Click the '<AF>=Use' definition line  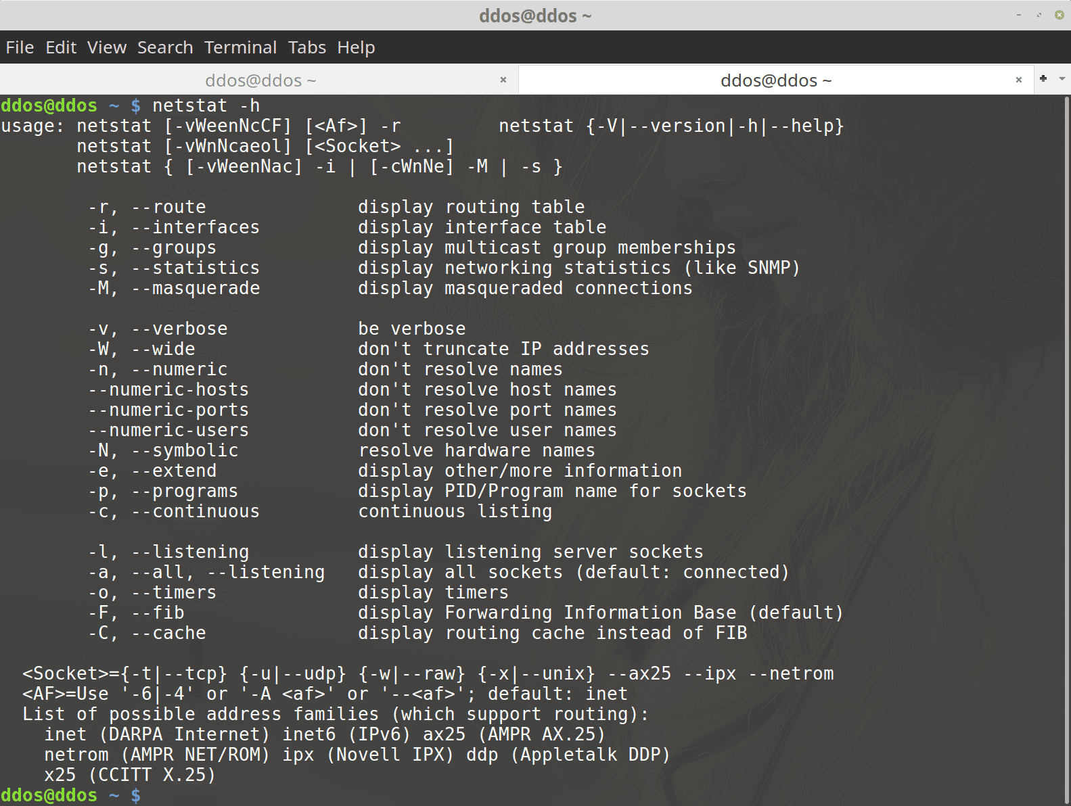point(325,694)
